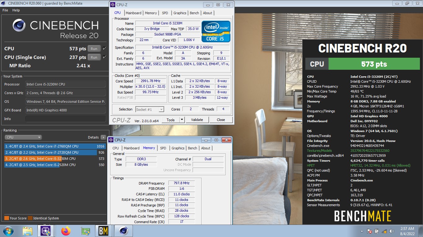
Task: Open BenchMate from the taskbar
Action: coord(103,231)
